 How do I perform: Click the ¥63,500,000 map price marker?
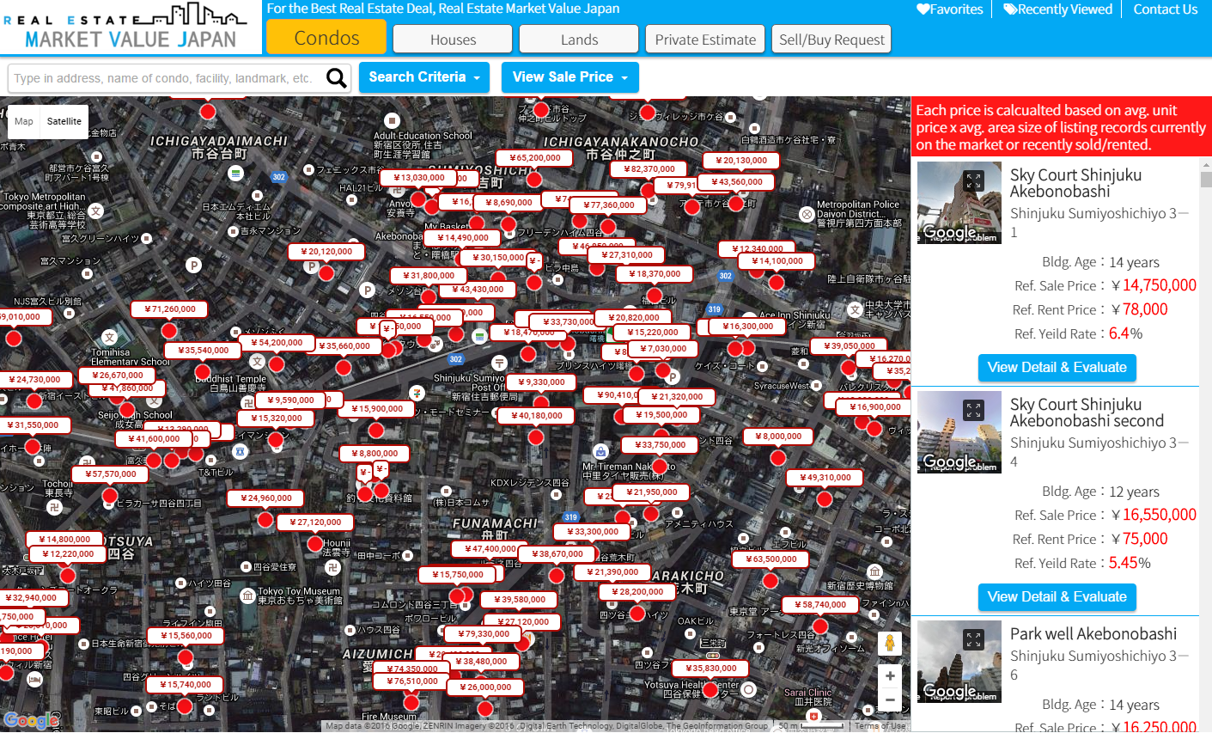point(770,559)
